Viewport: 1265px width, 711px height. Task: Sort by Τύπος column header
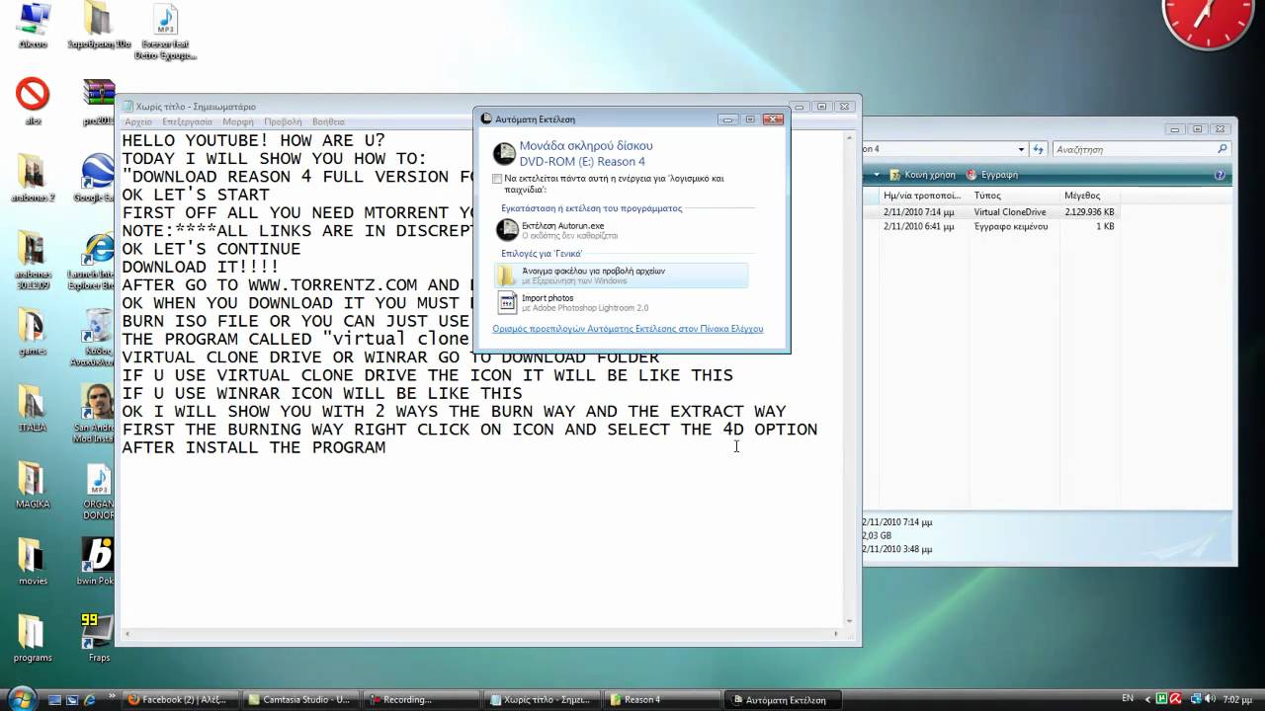1014,196
